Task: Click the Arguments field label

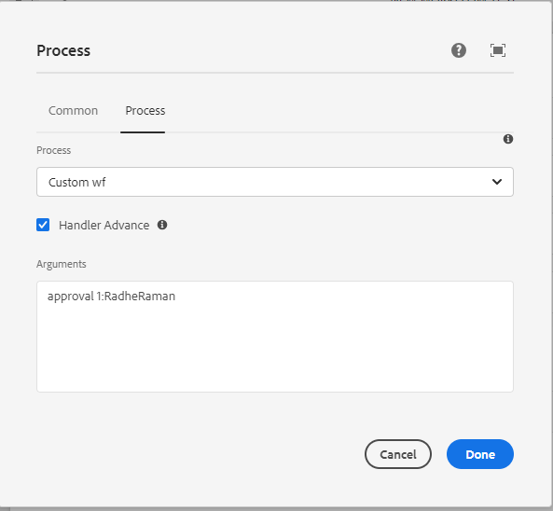Action: pos(62,264)
